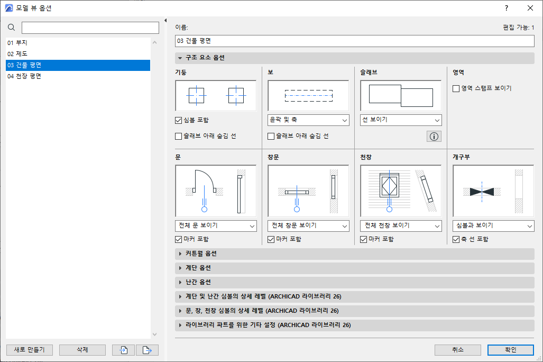
Task: Uncheck 심볼 포함 under 기둥
Action: [x=178, y=120]
